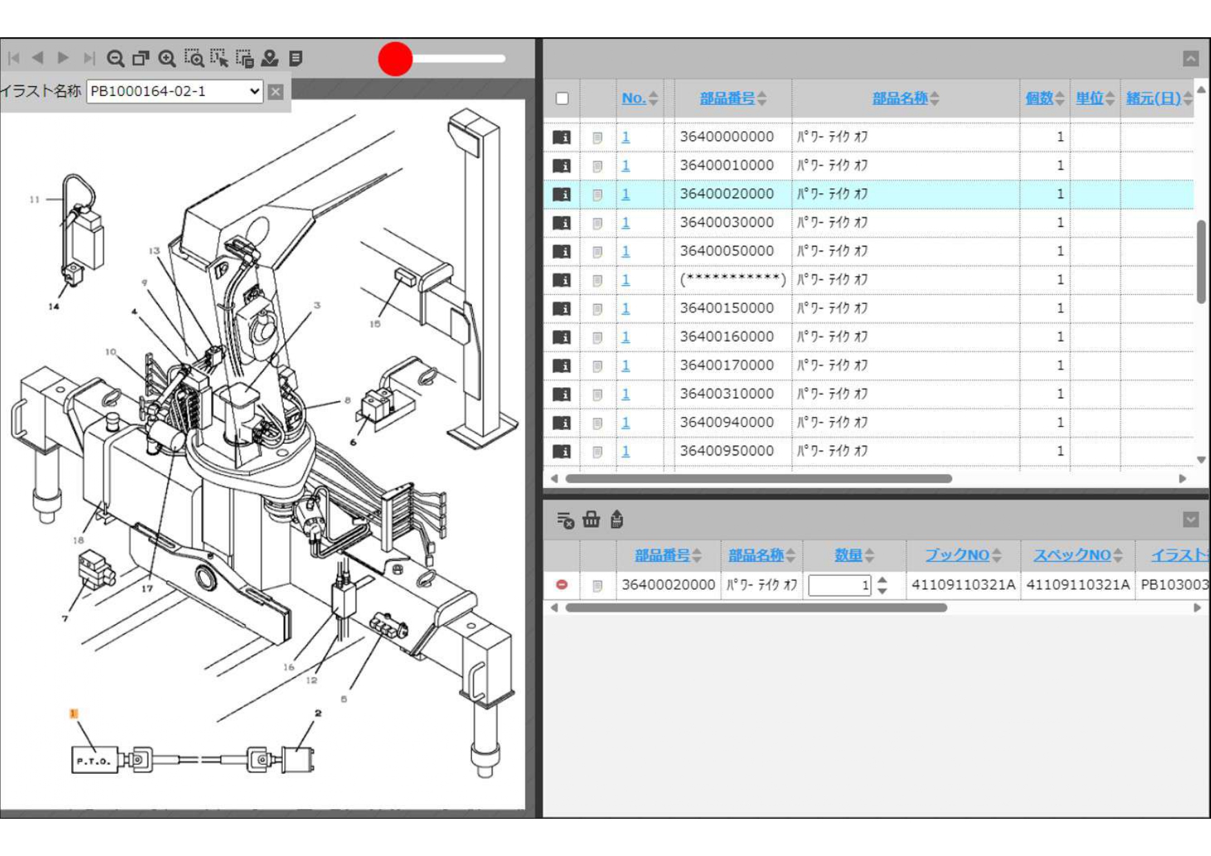Open the イラスト名称 dropdown PB1000164-02-1
The image size is (1211, 856).
[175, 91]
